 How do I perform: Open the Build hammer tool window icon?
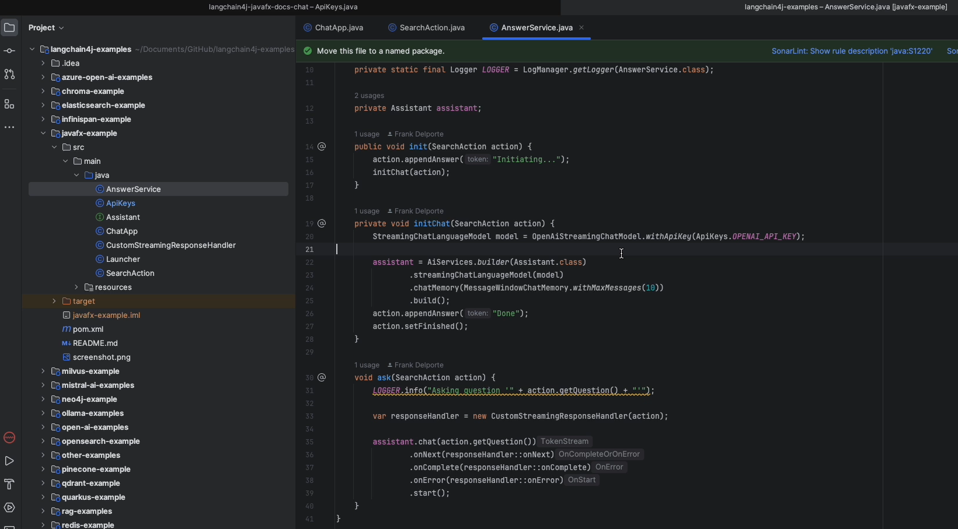click(x=9, y=484)
